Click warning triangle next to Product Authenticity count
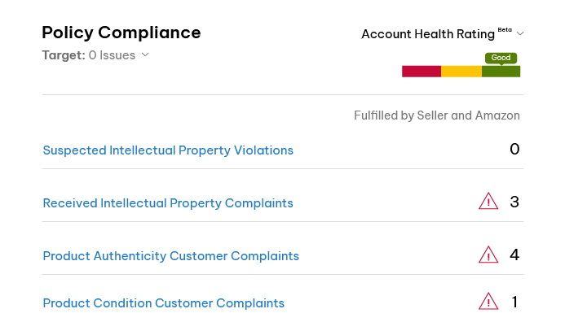The height and width of the screenshot is (335, 565). click(488, 255)
